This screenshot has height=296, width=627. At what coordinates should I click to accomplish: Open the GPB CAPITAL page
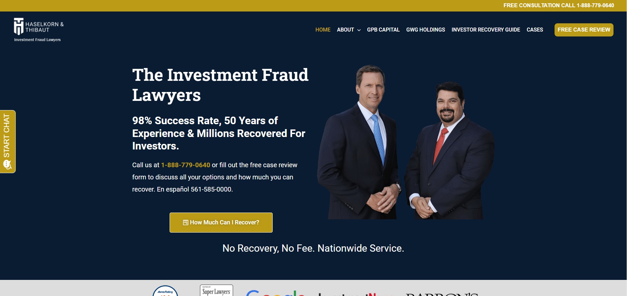click(x=383, y=30)
